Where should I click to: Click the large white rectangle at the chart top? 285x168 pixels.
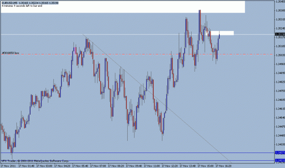123,7
